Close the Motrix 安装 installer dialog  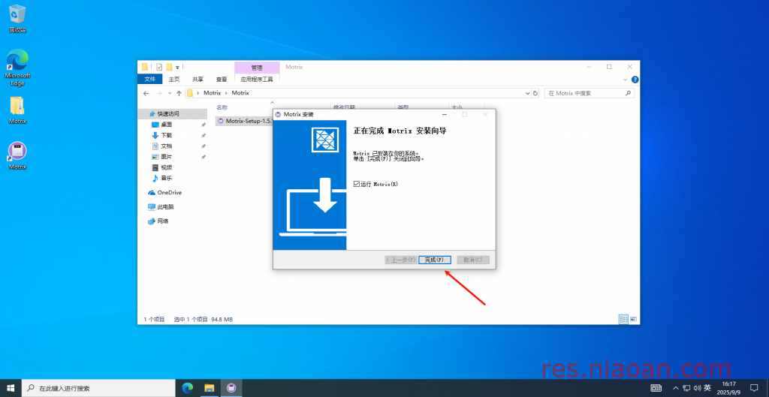[x=485, y=114]
